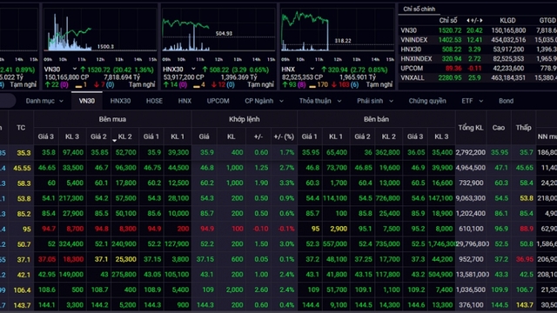Click the Tổng KL column header

coord(471,128)
